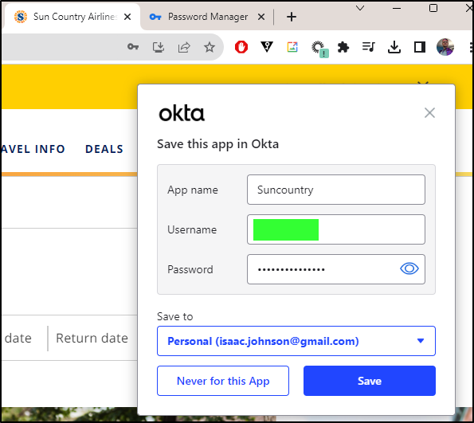Open the Chrome profile avatar
This screenshot has height=423, width=474.
(x=445, y=47)
